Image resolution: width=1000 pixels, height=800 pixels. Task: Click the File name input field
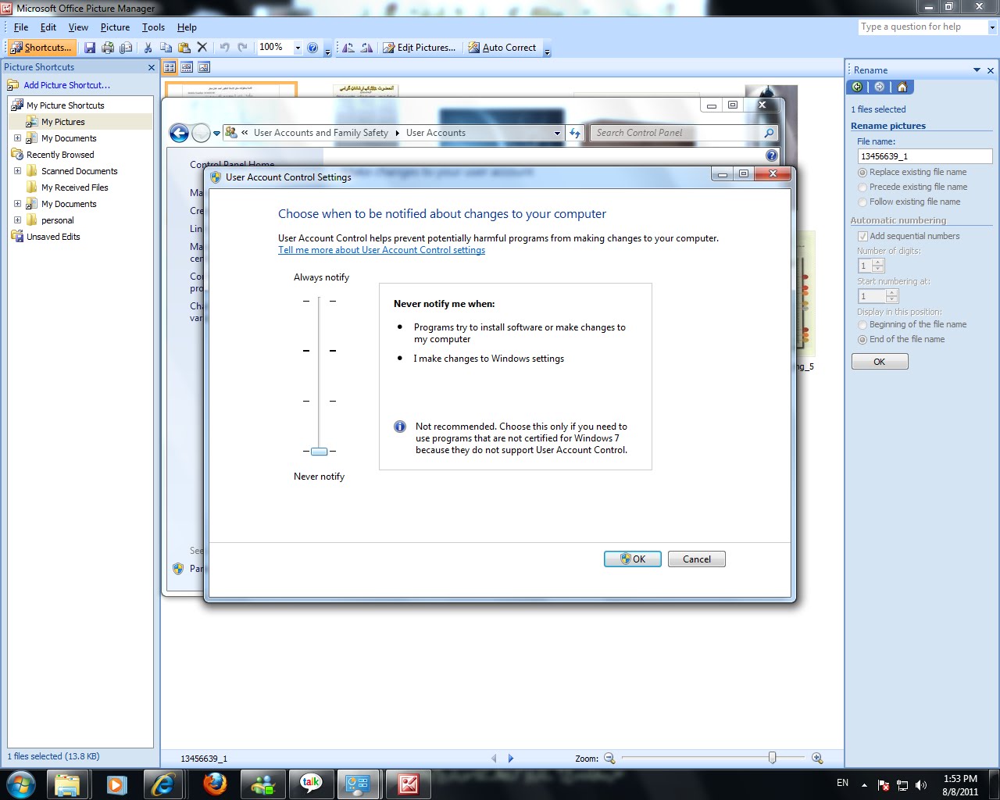924,155
